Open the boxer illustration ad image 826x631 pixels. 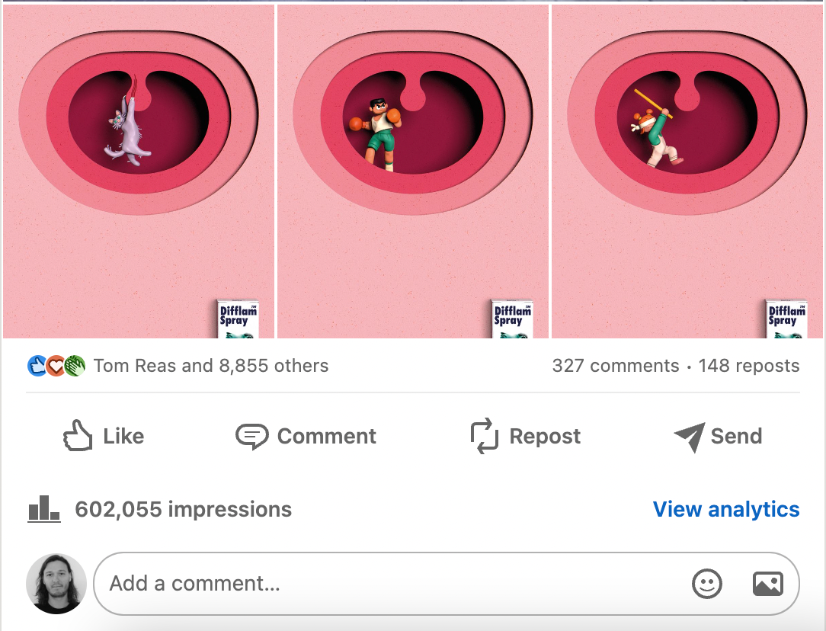point(413,171)
